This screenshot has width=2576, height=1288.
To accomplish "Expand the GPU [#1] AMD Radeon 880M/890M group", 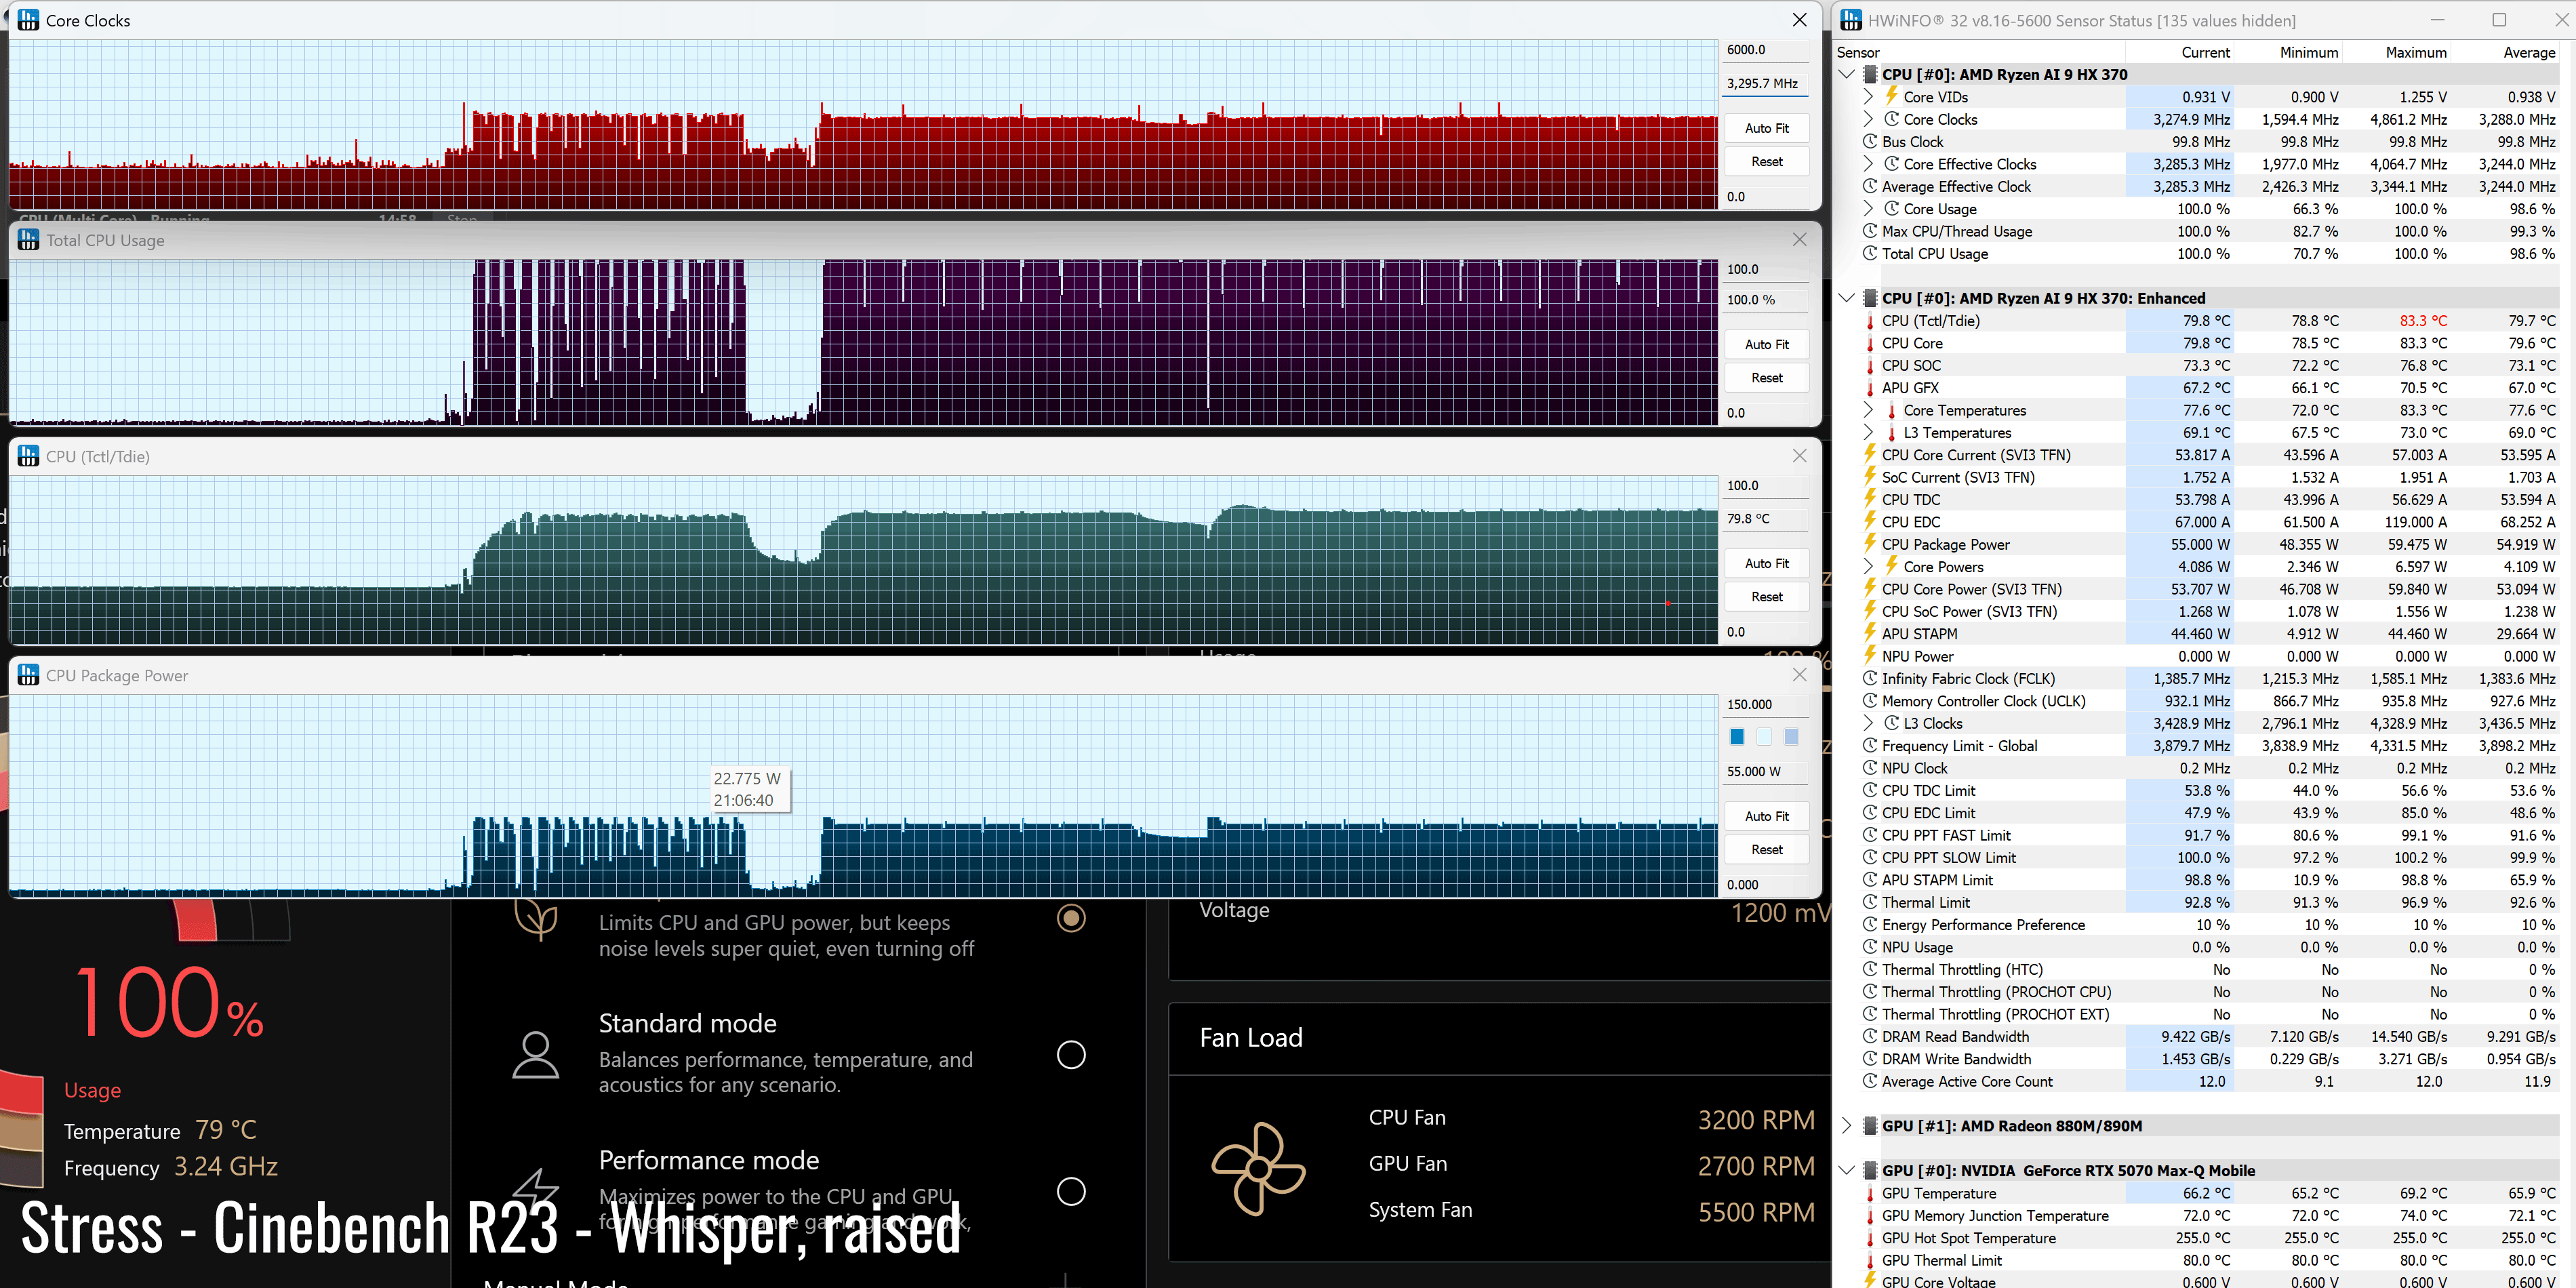I will coord(1846,1126).
